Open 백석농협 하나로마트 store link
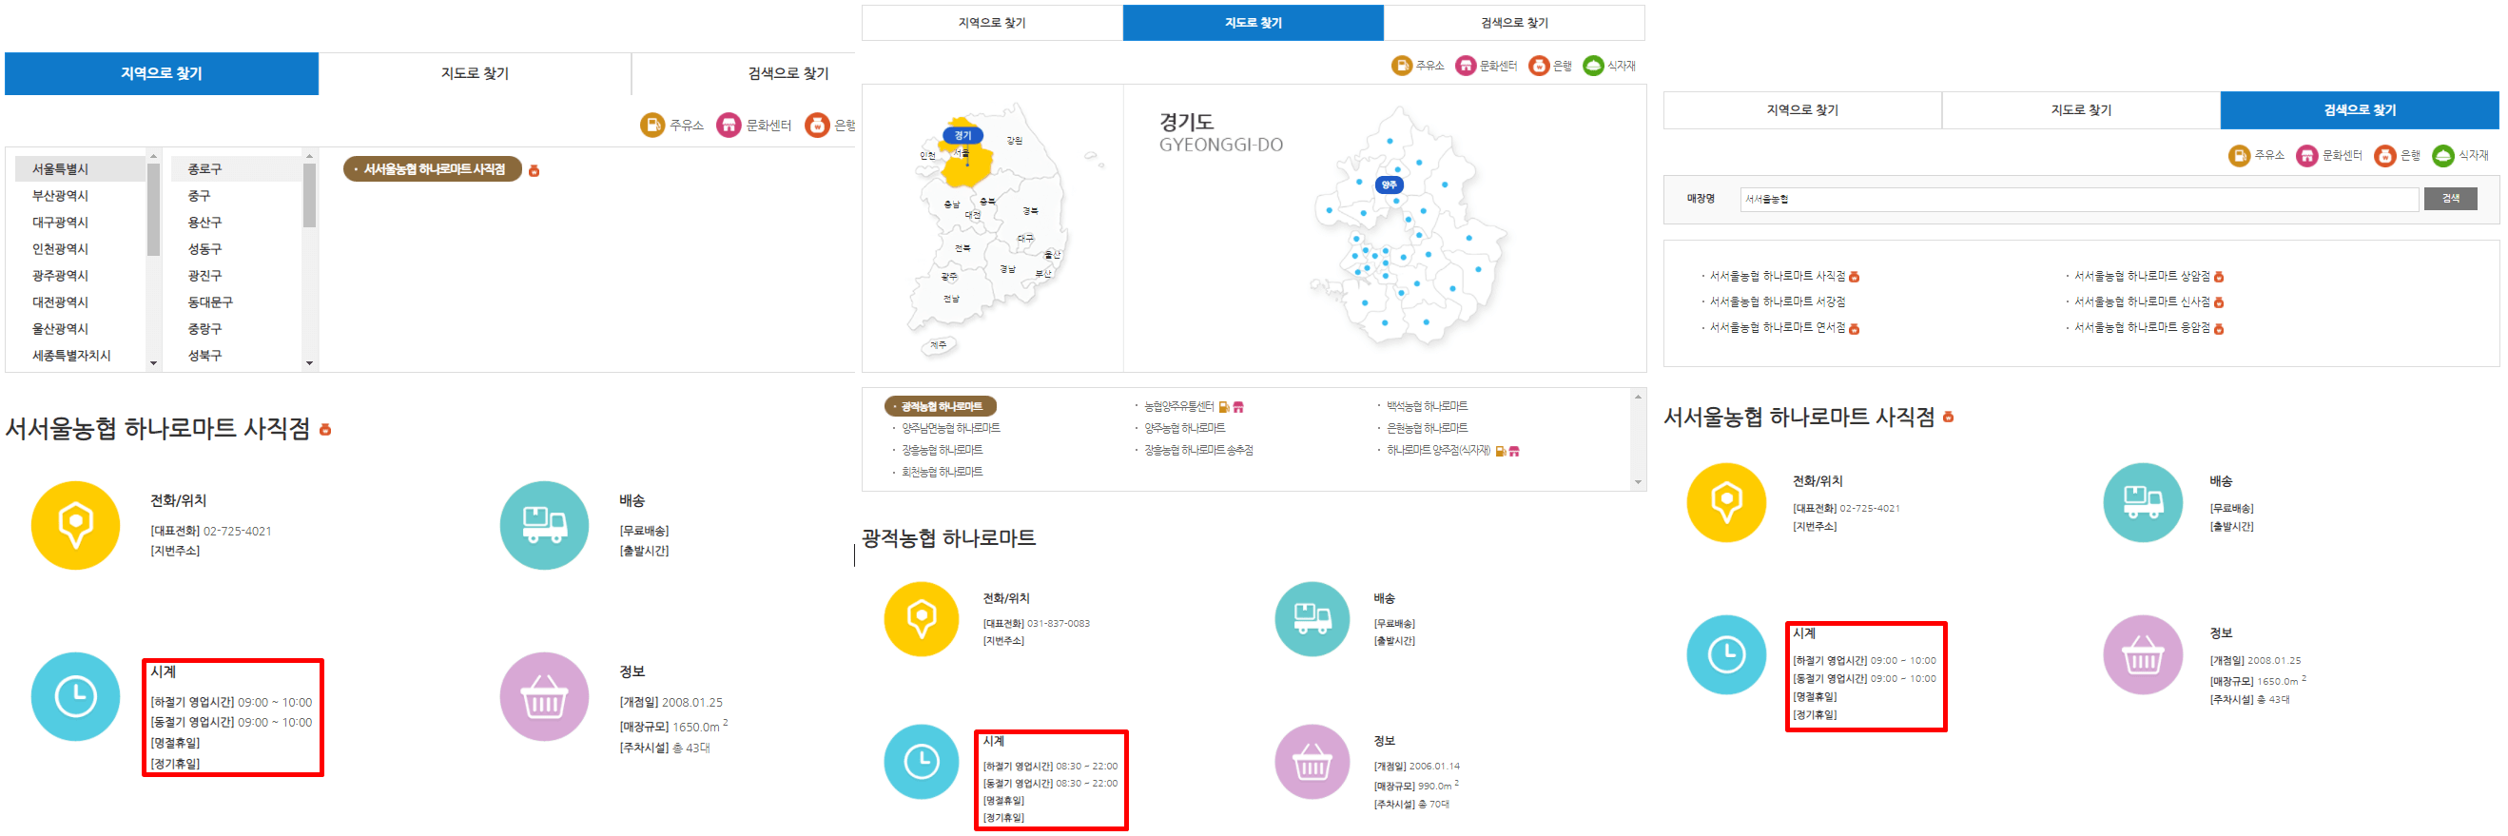The image size is (2508, 836). tap(1428, 407)
